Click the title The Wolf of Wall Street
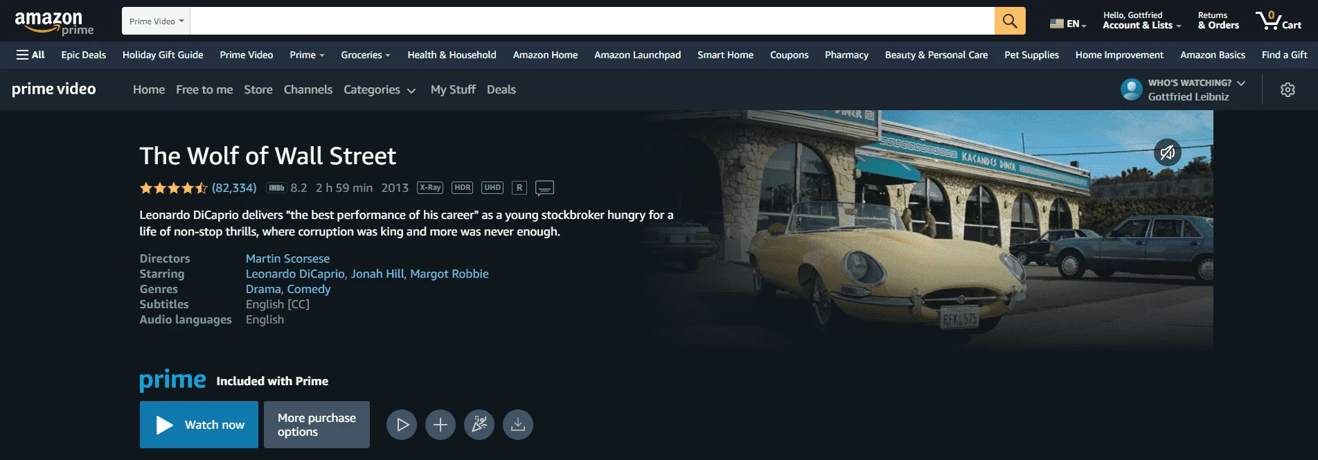 point(267,156)
